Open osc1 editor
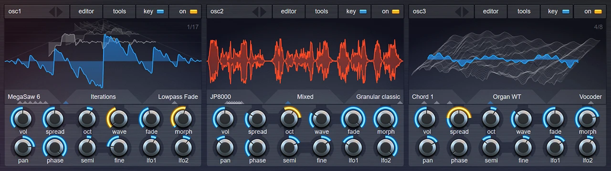 click(x=86, y=11)
